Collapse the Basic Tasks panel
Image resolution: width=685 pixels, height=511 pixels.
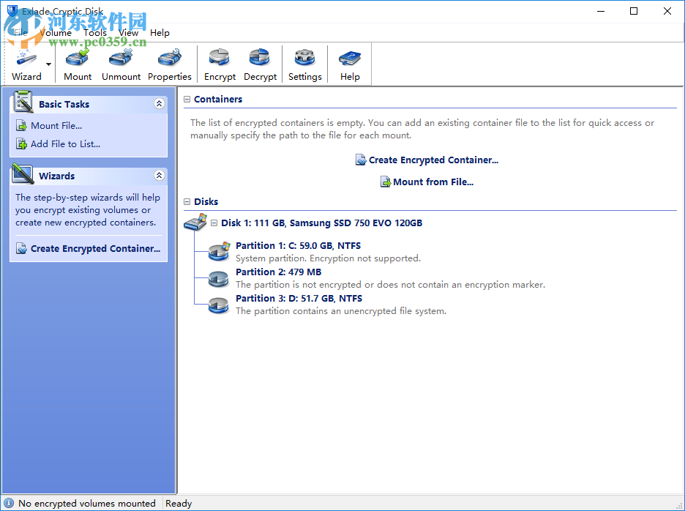pos(159,105)
